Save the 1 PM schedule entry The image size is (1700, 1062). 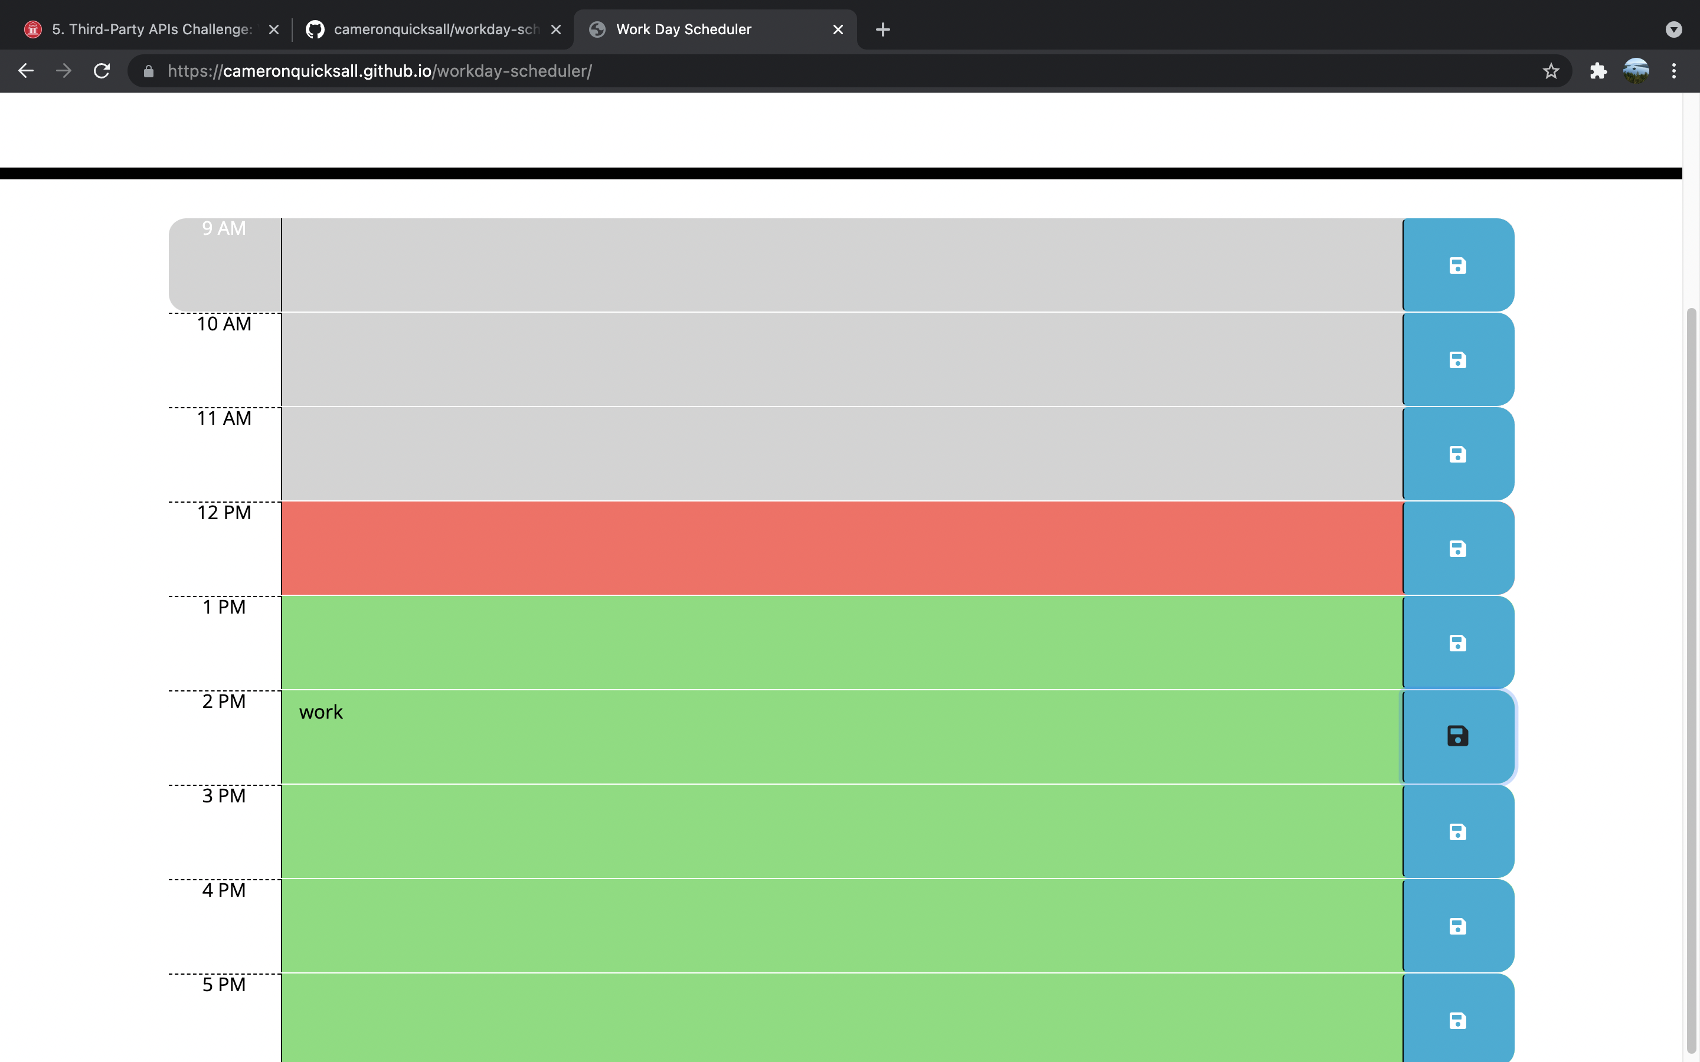pyautogui.click(x=1457, y=643)
